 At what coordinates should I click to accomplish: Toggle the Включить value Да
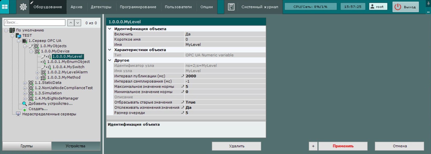click(x=225, y=34)
